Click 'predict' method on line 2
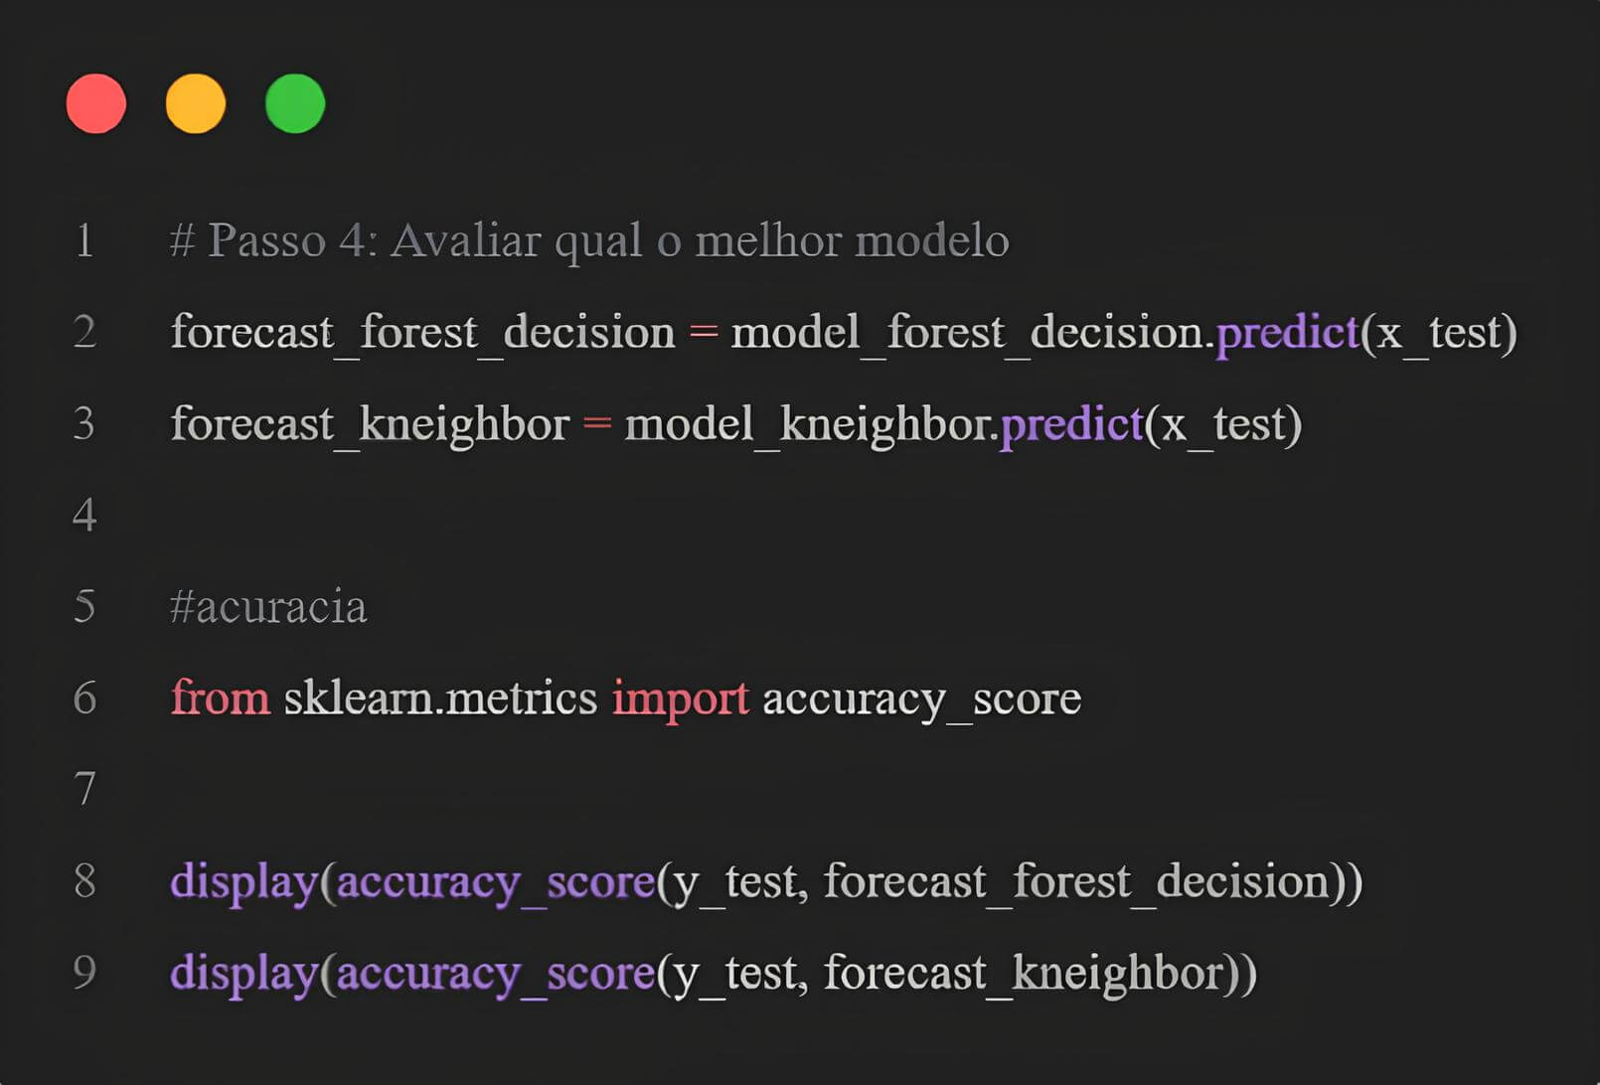 pyautogui.click(x=1287, y=332)
